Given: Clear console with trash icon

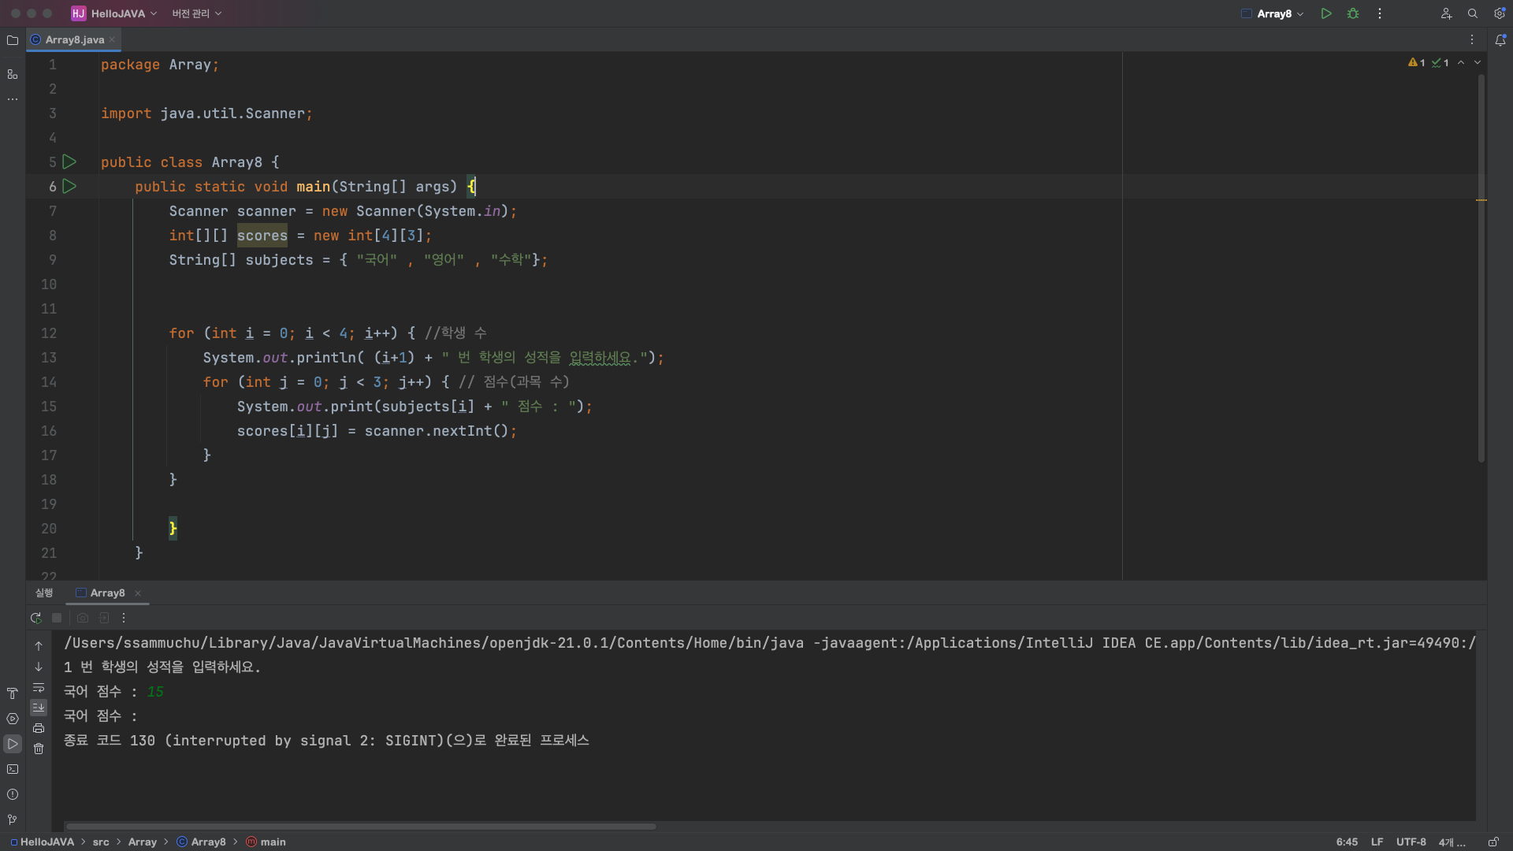Looking at the screenshot, I should (x=39, y=749).
